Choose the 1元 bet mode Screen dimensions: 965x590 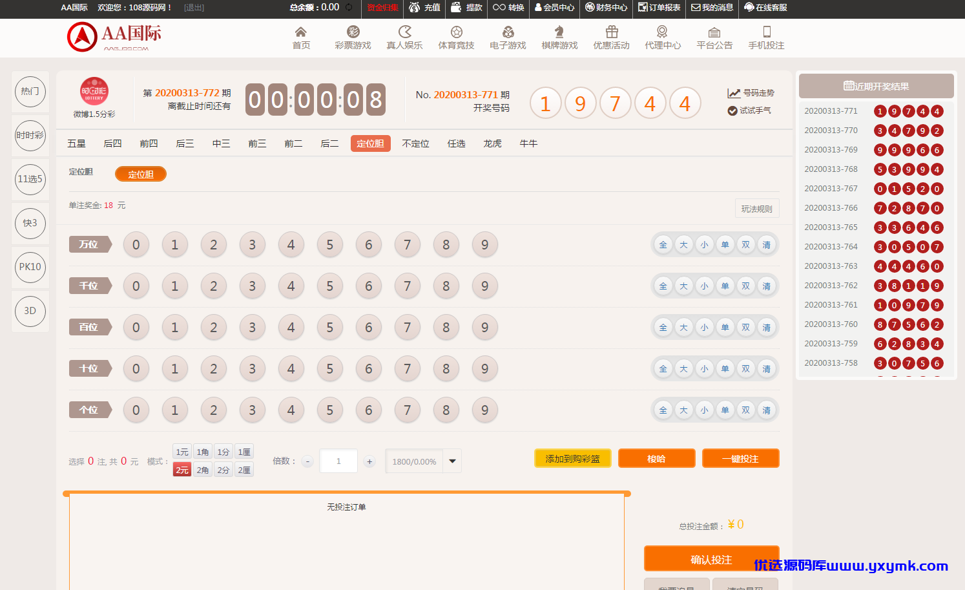183,452
